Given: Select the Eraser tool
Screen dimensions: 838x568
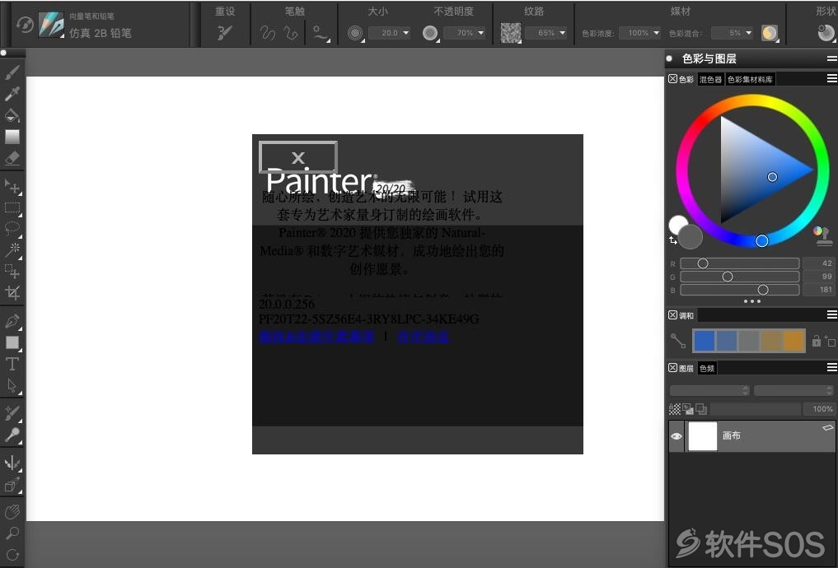Looking at the screenshot, I should pos(12,158).
